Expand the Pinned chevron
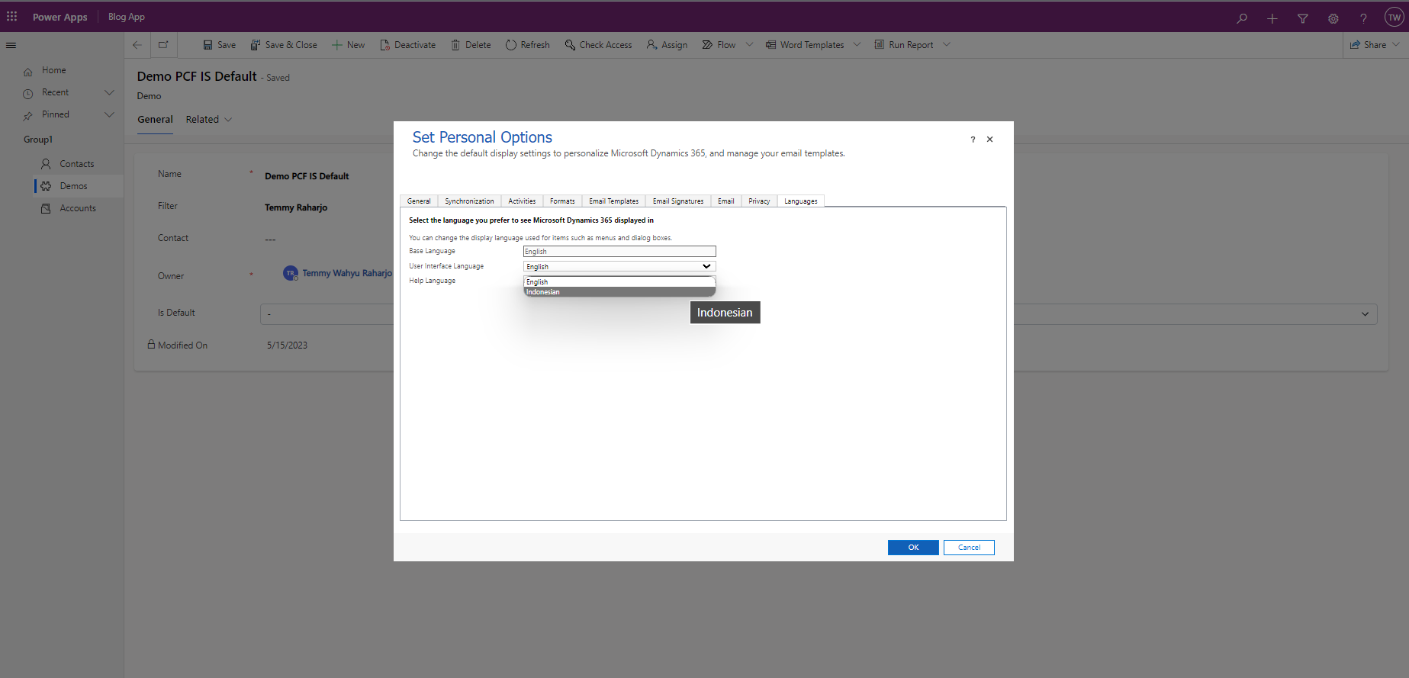Screen dimensions: 1409x678 pyautogui.click(x=109, y=114)
